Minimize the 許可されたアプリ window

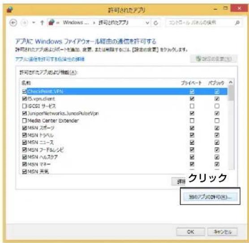(x=215, y=9)
